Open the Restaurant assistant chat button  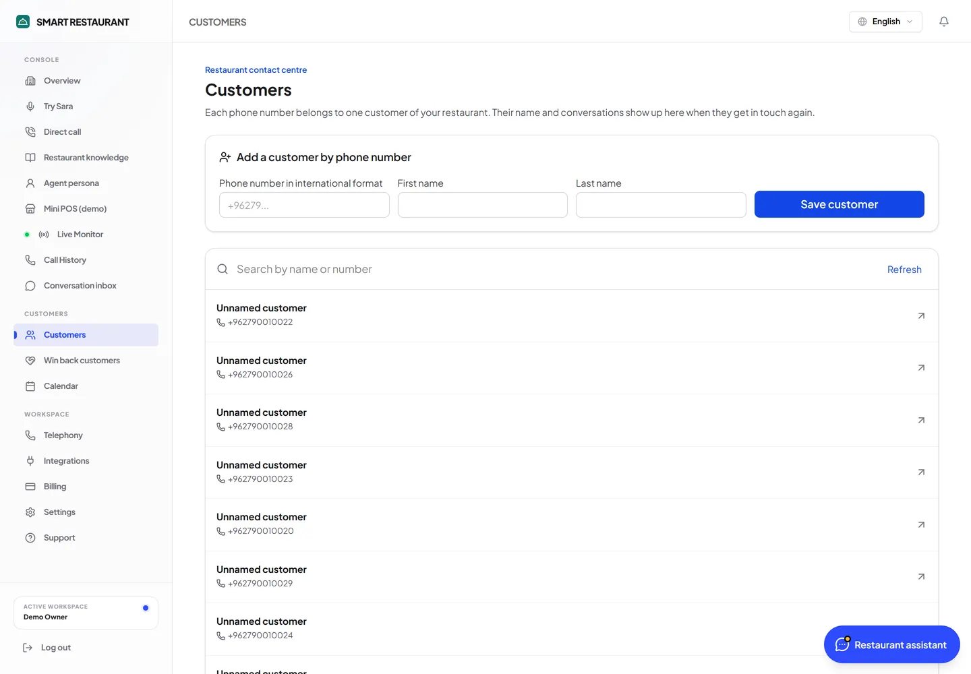(891, 644)
